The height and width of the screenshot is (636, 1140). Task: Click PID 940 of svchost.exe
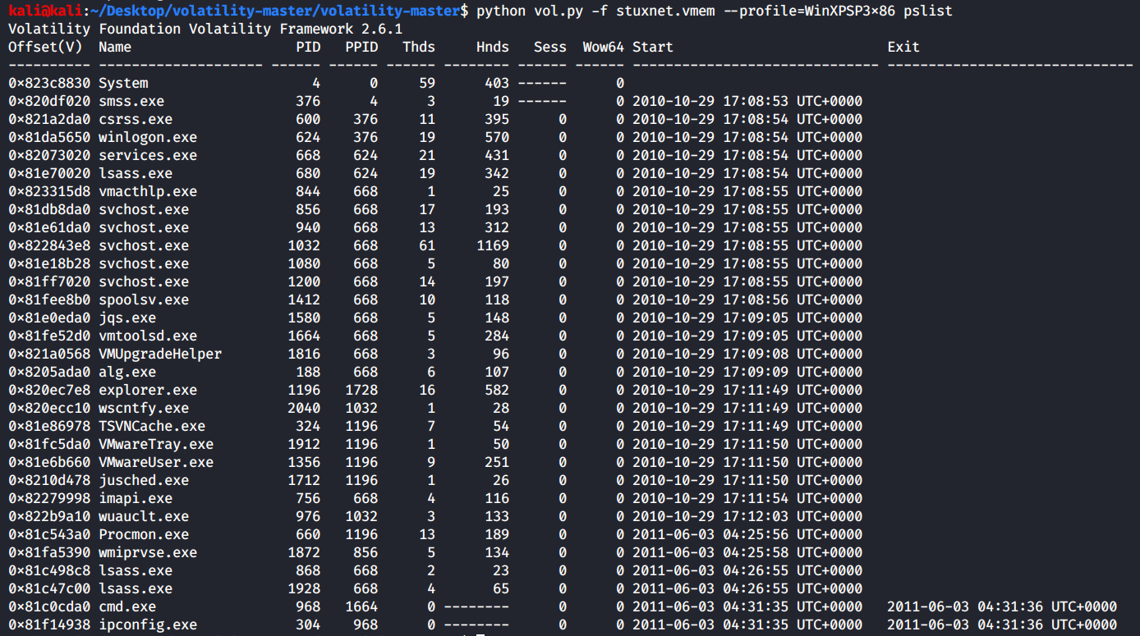pyautogui.click(x=308, y=227)
